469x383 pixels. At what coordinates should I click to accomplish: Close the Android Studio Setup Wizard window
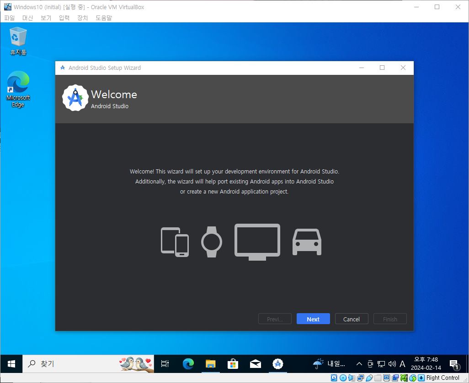(403, 68)
